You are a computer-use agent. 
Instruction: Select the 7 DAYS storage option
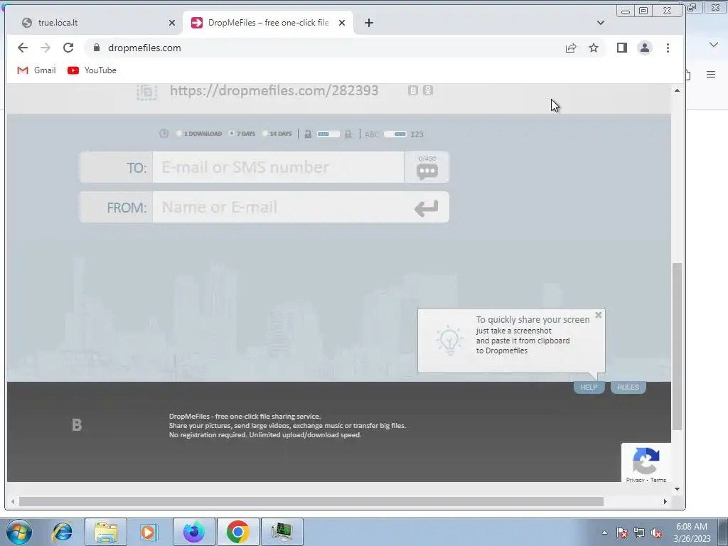point(231,134)
